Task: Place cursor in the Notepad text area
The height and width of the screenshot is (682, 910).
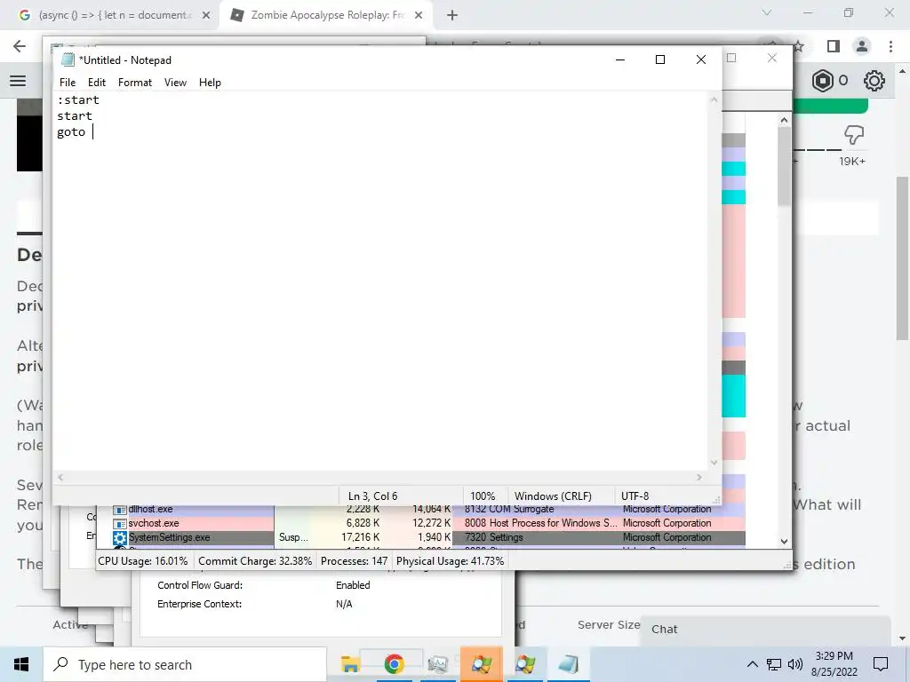Action: coord(380,282)
